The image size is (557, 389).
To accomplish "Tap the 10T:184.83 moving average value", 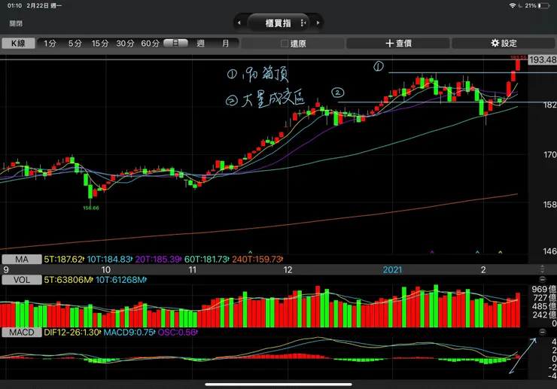I will pyautogui.click(x=109, y=260).
